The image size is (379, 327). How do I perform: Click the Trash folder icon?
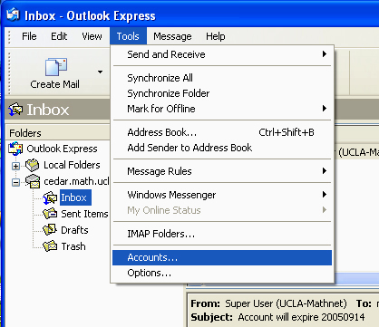50,246
